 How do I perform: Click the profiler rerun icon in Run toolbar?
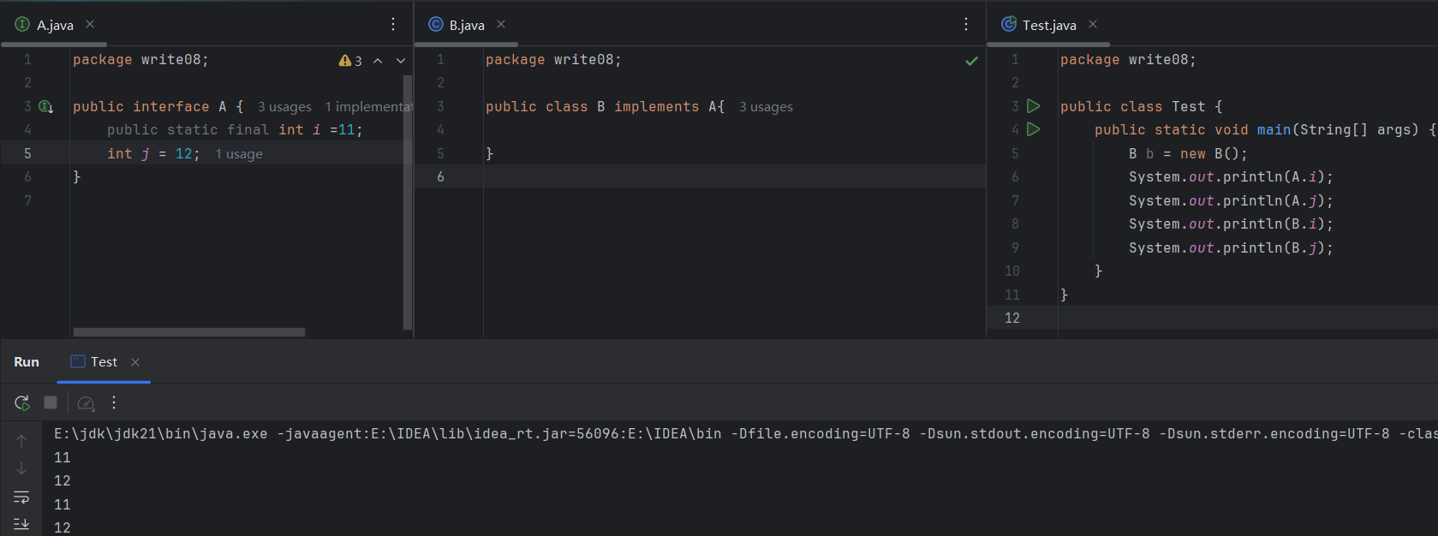click(86, 402)
